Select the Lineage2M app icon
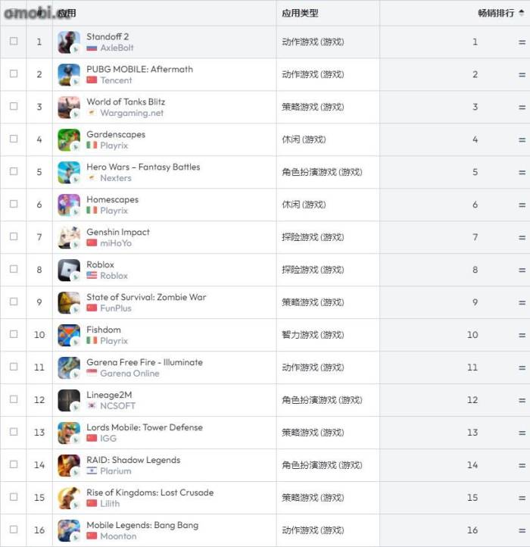530x547 pixels. click(x=69, y=400)
